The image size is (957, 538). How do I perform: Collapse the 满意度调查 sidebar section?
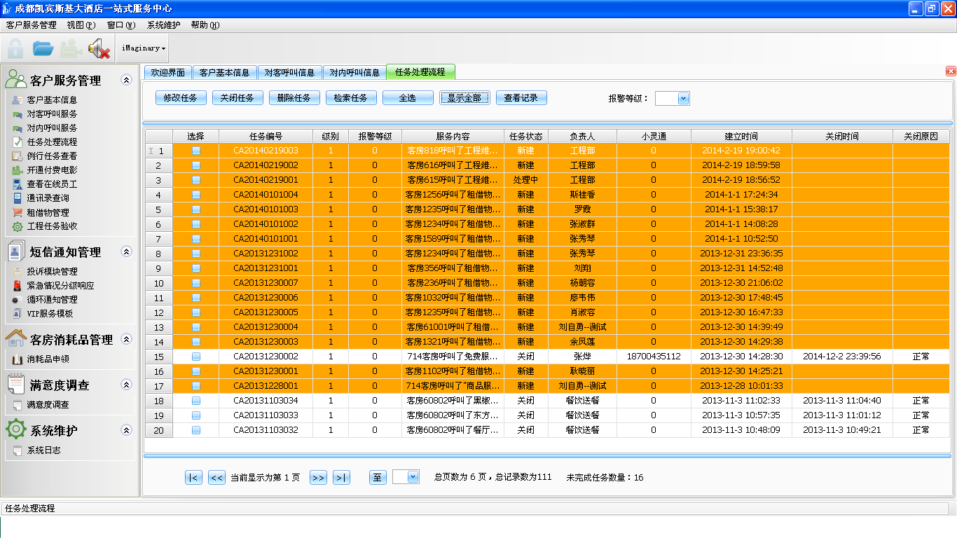(126, 385)
